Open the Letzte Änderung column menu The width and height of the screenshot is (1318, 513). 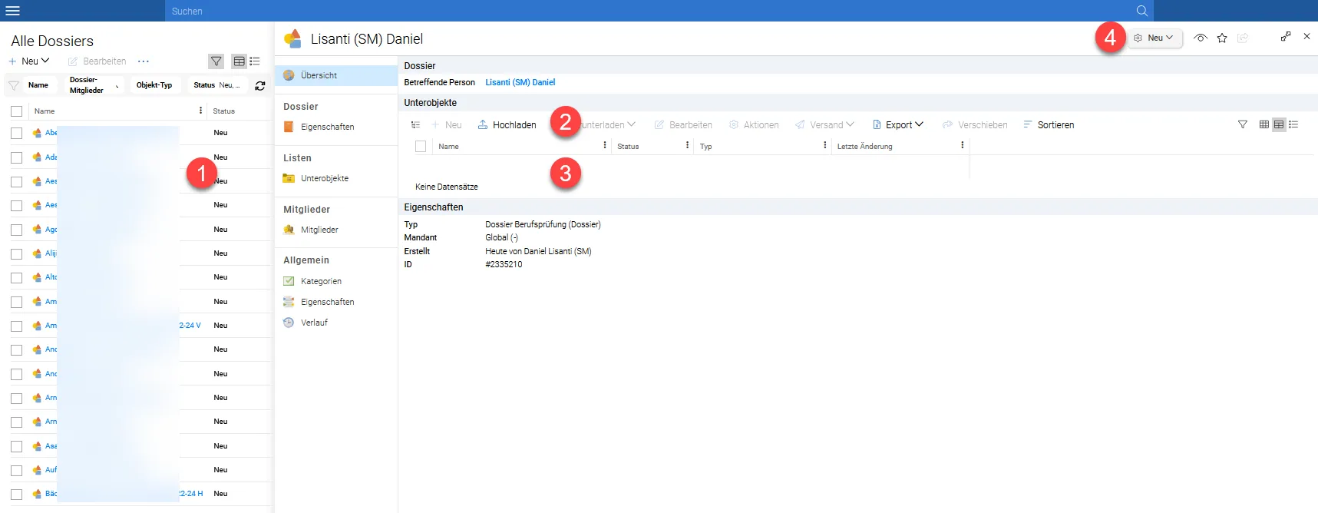pos(963,145)
